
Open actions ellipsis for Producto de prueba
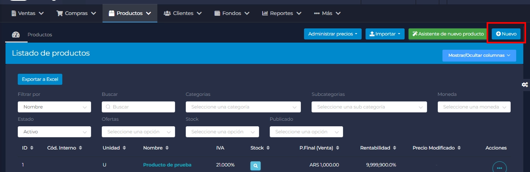(x=500, y=168)
